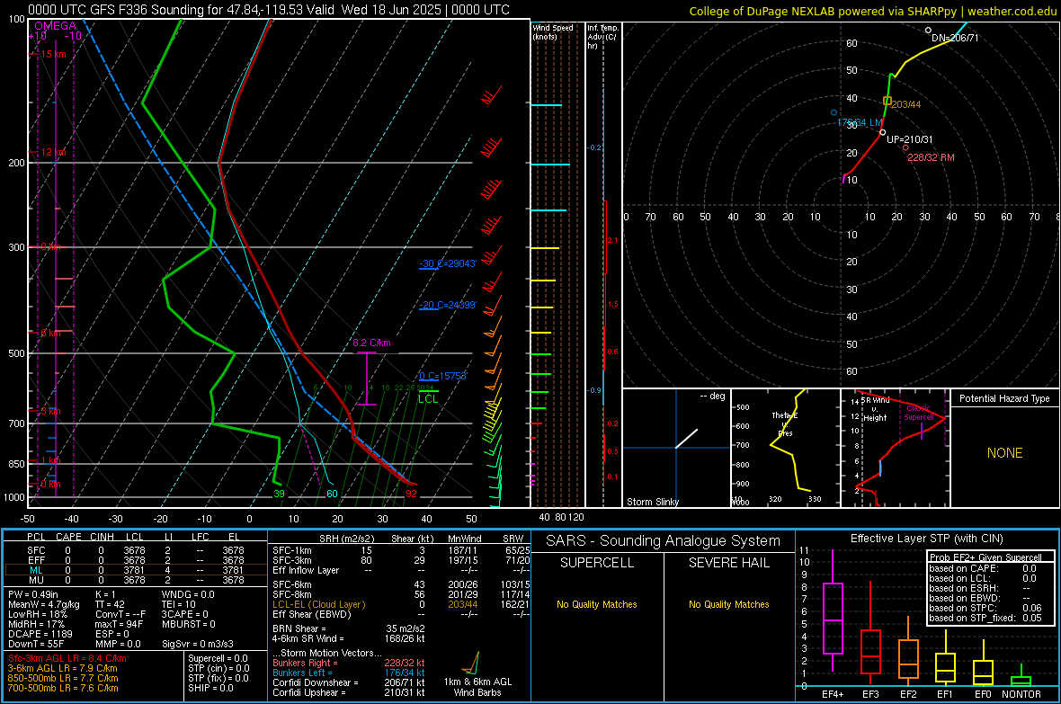This screenshot has width=1061, height=704.
Task: Click the Supercell = 0.0 parameter
Action: [218, 658]
